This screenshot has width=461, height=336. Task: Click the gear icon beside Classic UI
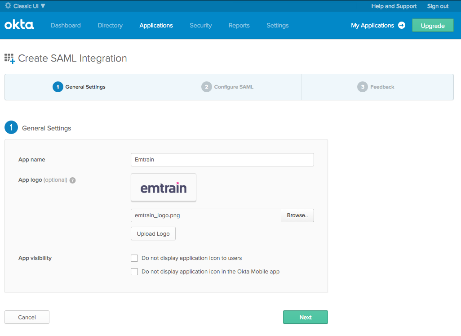coord(8,6)
